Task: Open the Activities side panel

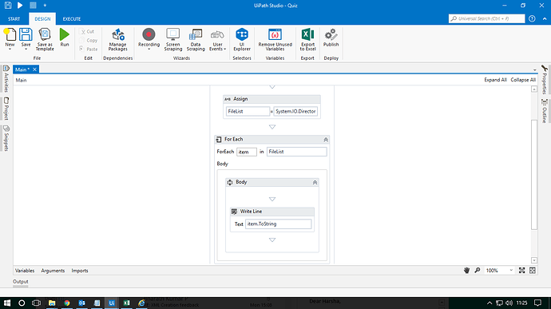Action: [x=6, y=78]
